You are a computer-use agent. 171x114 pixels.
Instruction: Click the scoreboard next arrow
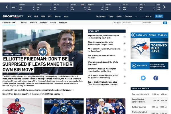(x=164, y=7)
